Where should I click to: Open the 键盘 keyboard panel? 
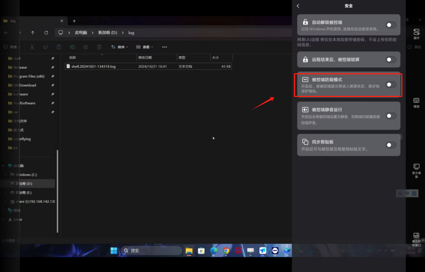416,103
